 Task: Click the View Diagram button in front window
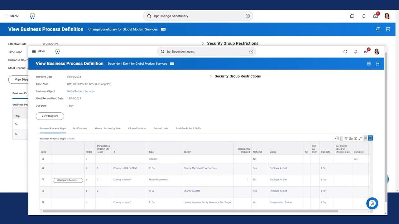click(x=50, y=116)
